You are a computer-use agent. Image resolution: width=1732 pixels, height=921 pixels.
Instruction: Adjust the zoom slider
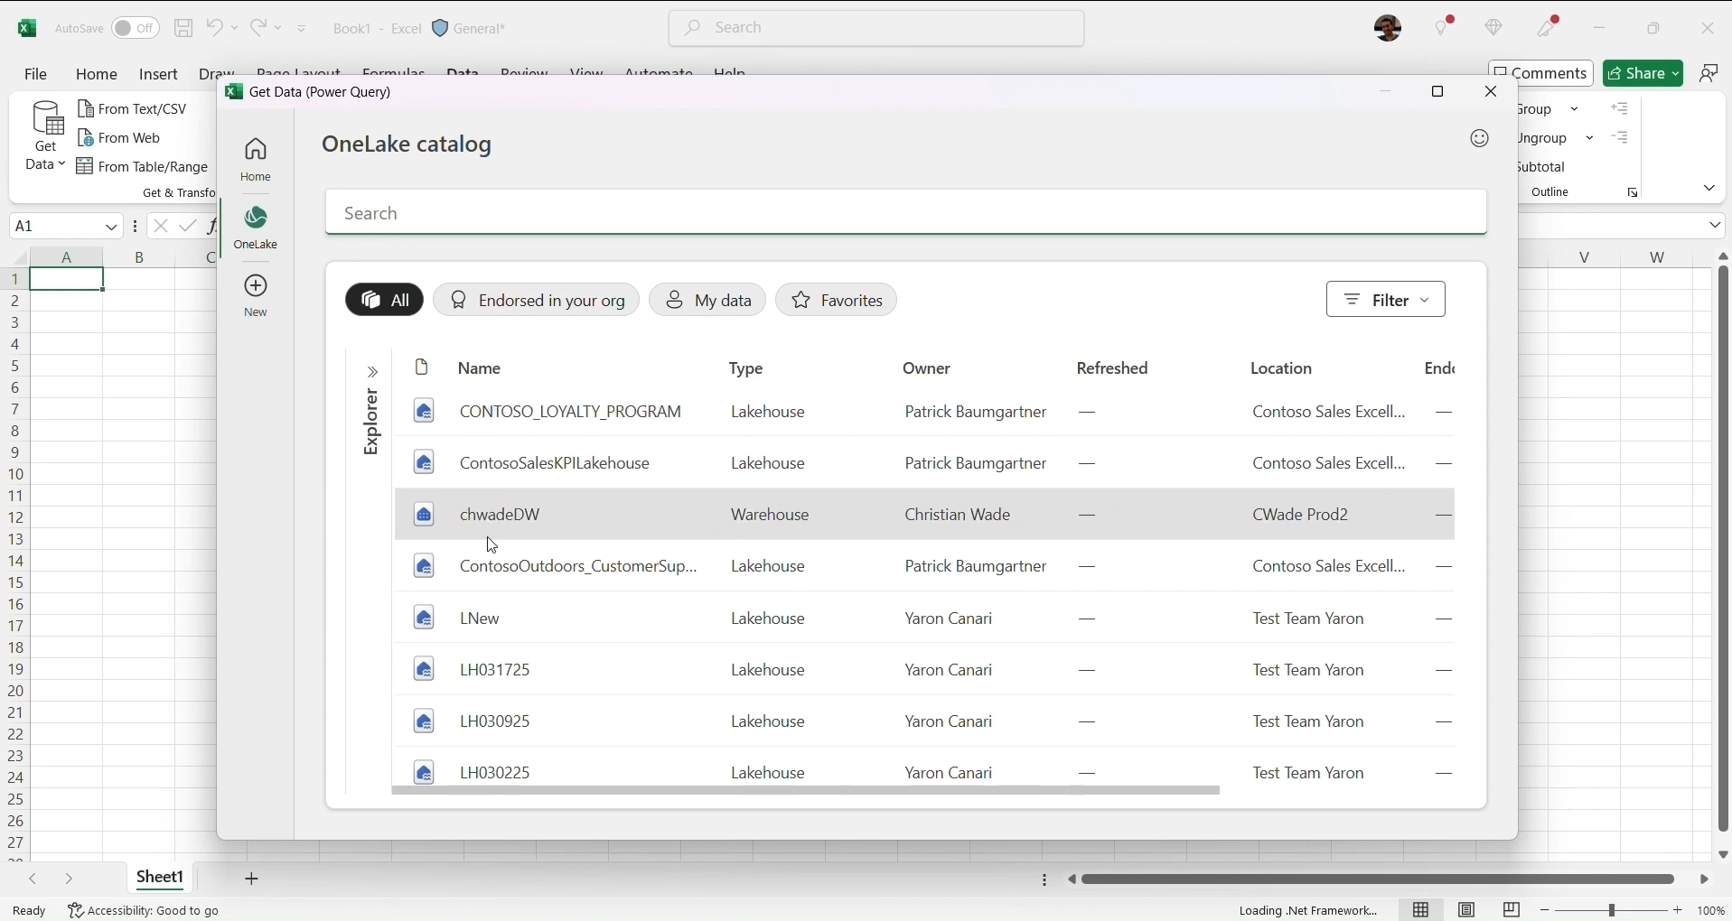[x=1611, y=910]
